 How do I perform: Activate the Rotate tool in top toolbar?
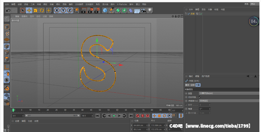click(42, 10)
